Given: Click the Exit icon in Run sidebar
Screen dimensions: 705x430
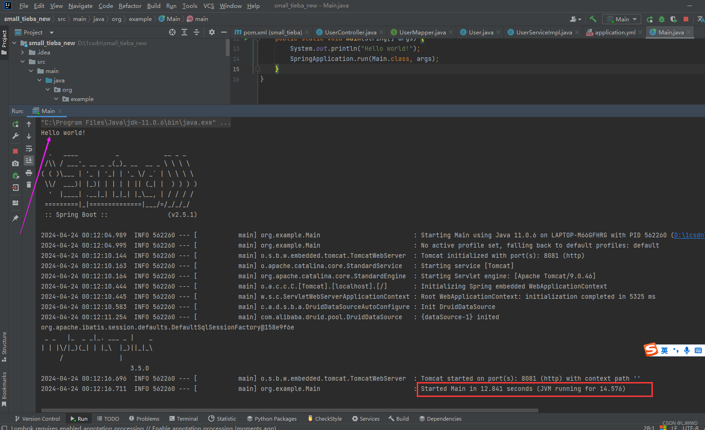Looking at the screenshot, I should point(15,188).
